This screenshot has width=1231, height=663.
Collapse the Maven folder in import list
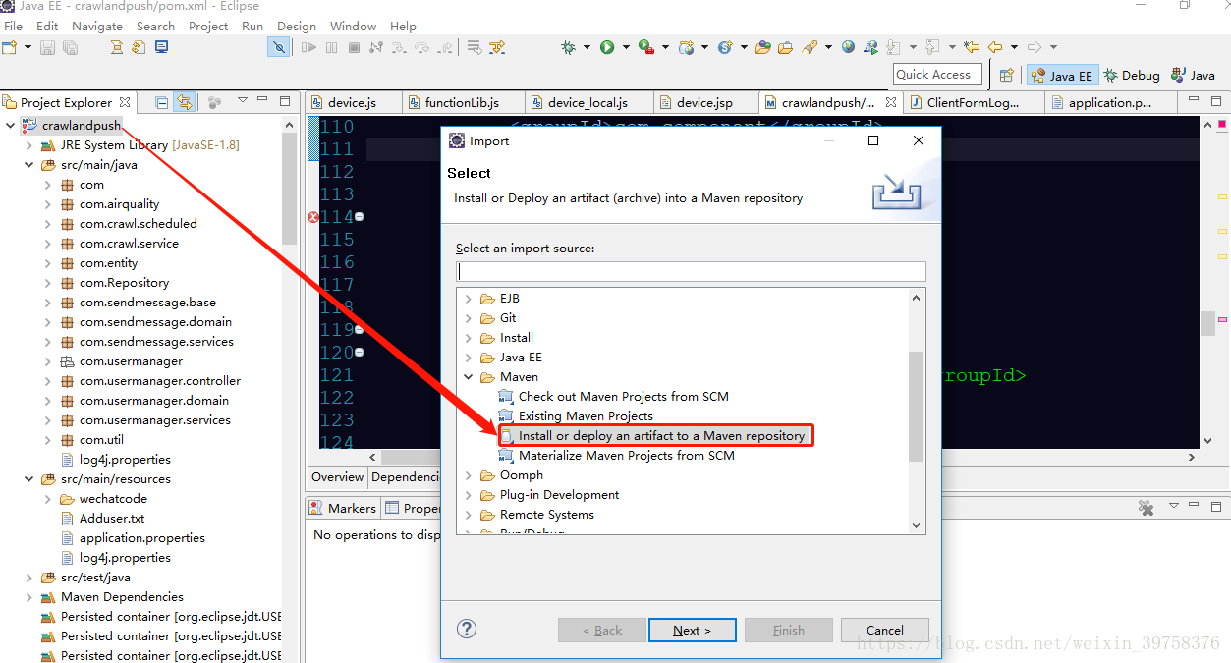[x=469, y=377]
